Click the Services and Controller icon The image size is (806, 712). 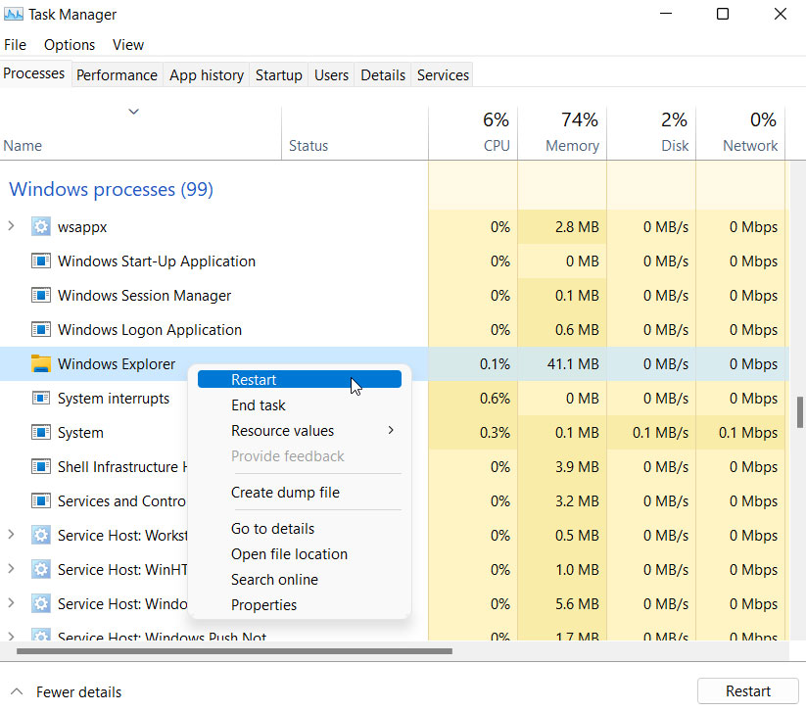(x=40, y=500)
